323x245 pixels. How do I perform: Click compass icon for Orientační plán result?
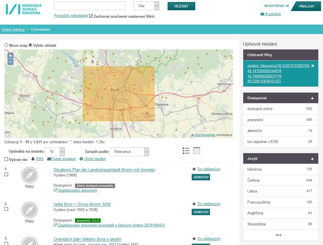(x=29, y=241)
